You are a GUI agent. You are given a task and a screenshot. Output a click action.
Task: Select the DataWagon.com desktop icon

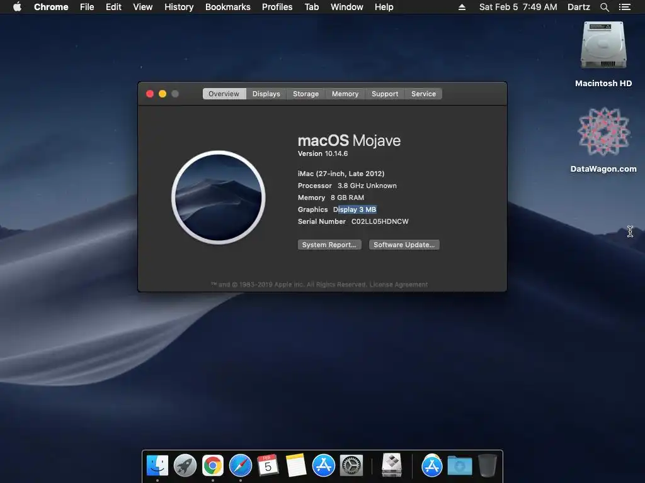[x=603, y=131]
